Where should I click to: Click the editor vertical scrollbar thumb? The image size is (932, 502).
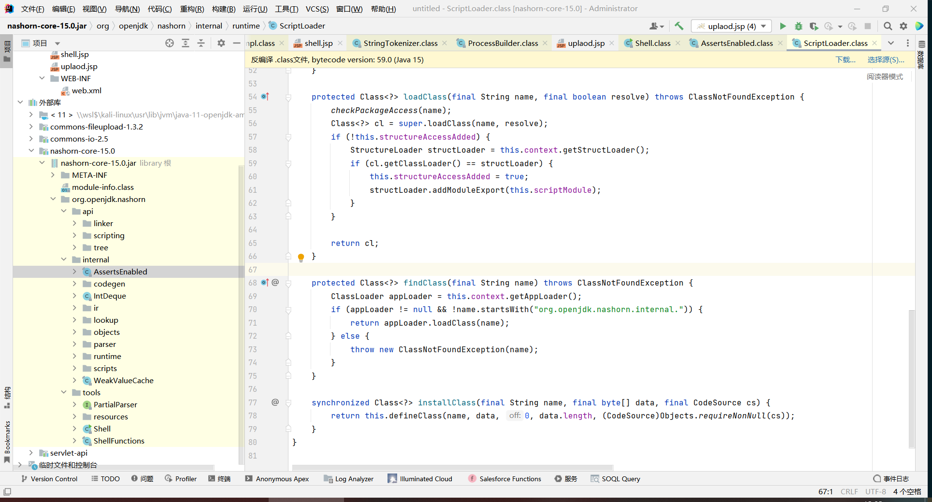pos(912,379)
